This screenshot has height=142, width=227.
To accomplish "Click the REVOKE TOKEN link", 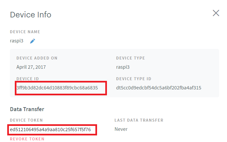I will coord(27,139).
